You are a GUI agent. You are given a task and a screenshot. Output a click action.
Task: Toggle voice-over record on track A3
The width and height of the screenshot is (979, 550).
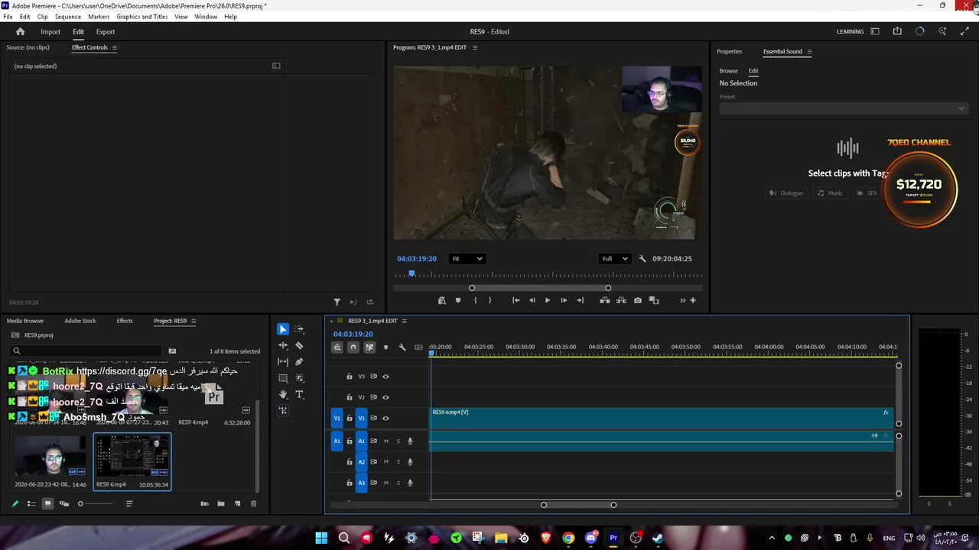[410, 483]
